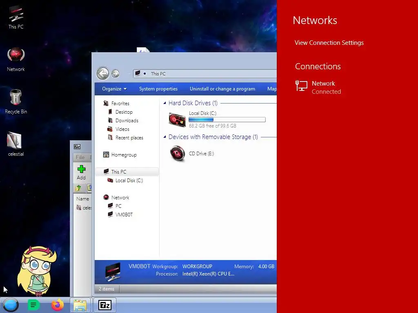The image size is (418, 313).
Task: Click the WORKGROUP value in details pane
Action: 197,267
